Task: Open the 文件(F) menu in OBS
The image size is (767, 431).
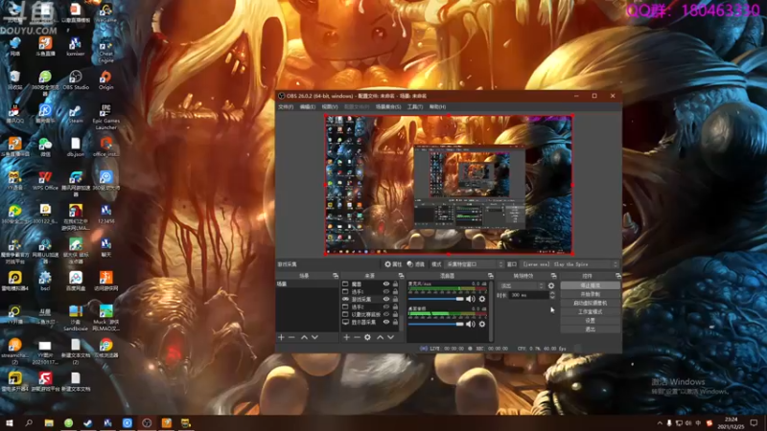Action: (x=286, y=107)
